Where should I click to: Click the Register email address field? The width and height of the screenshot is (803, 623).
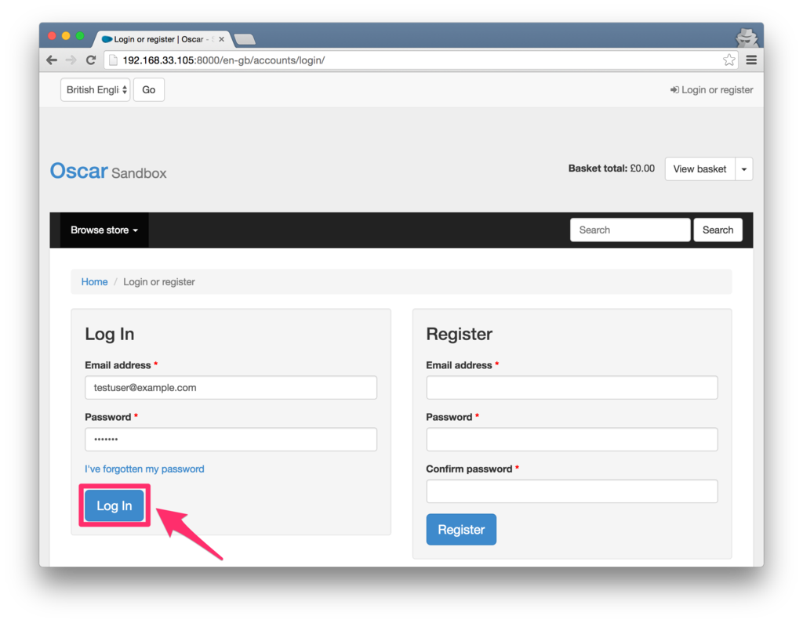point(572,388)
